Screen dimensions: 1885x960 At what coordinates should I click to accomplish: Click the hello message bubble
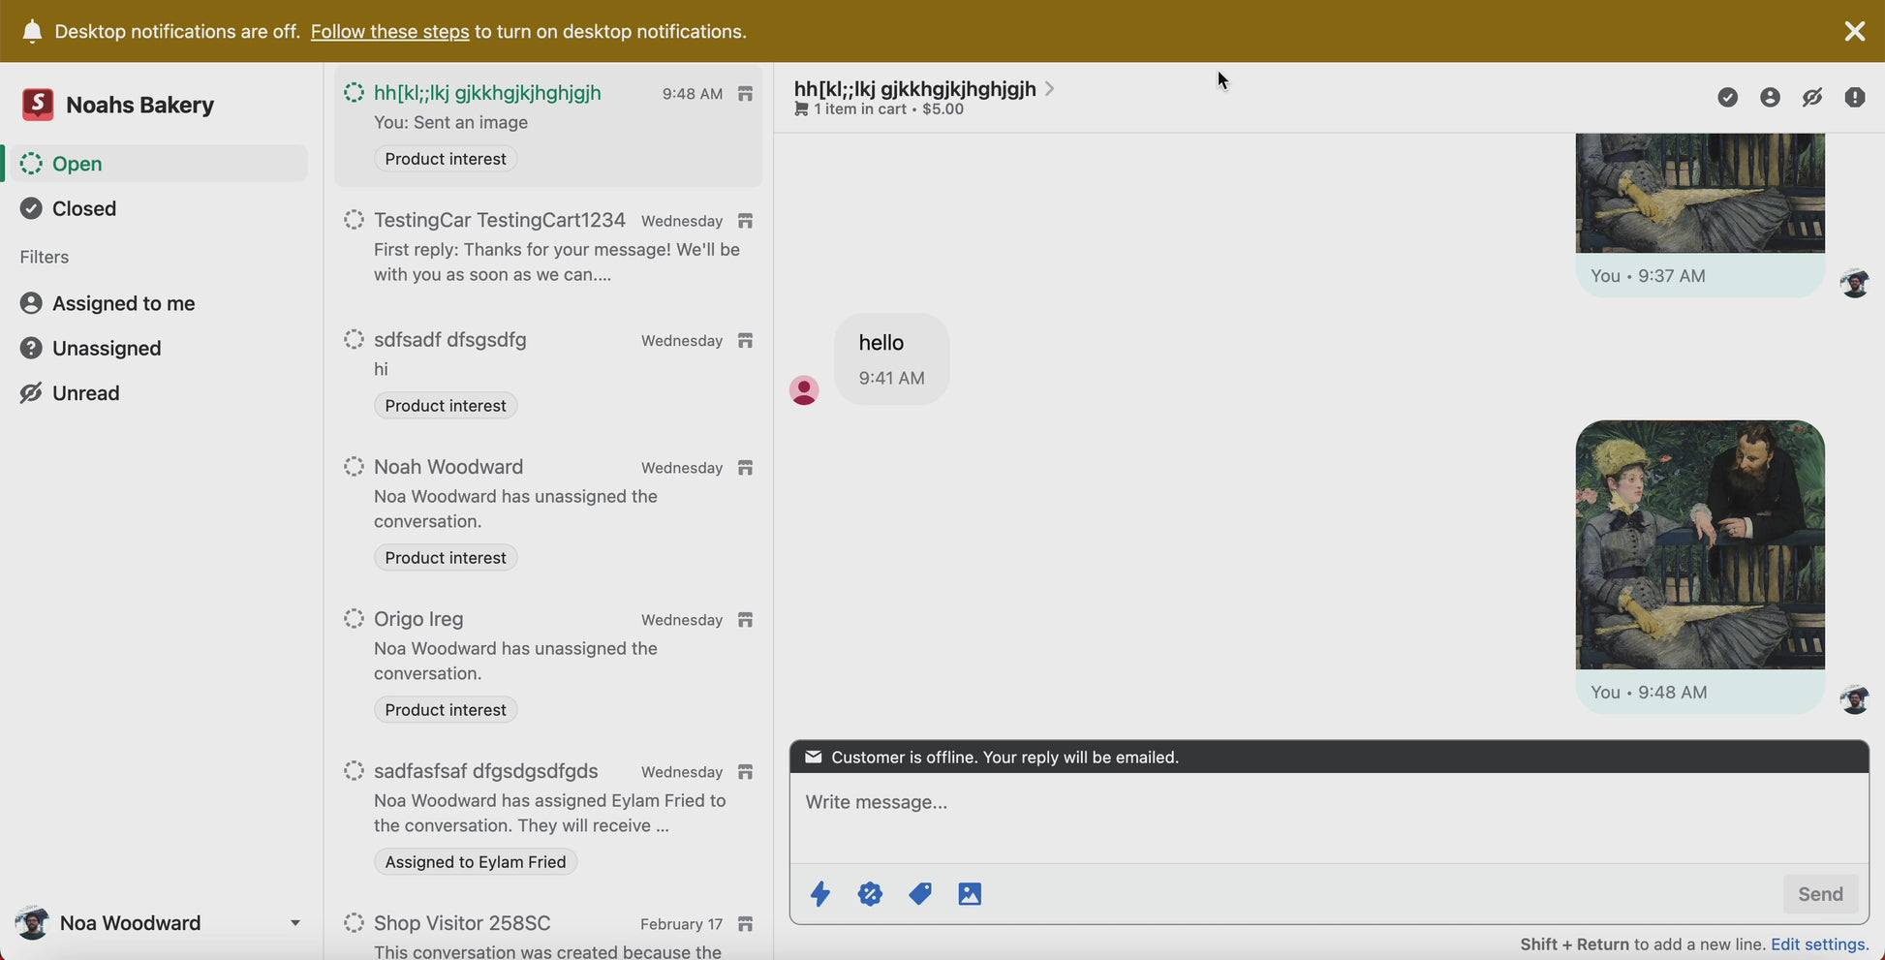click(891, 358)
